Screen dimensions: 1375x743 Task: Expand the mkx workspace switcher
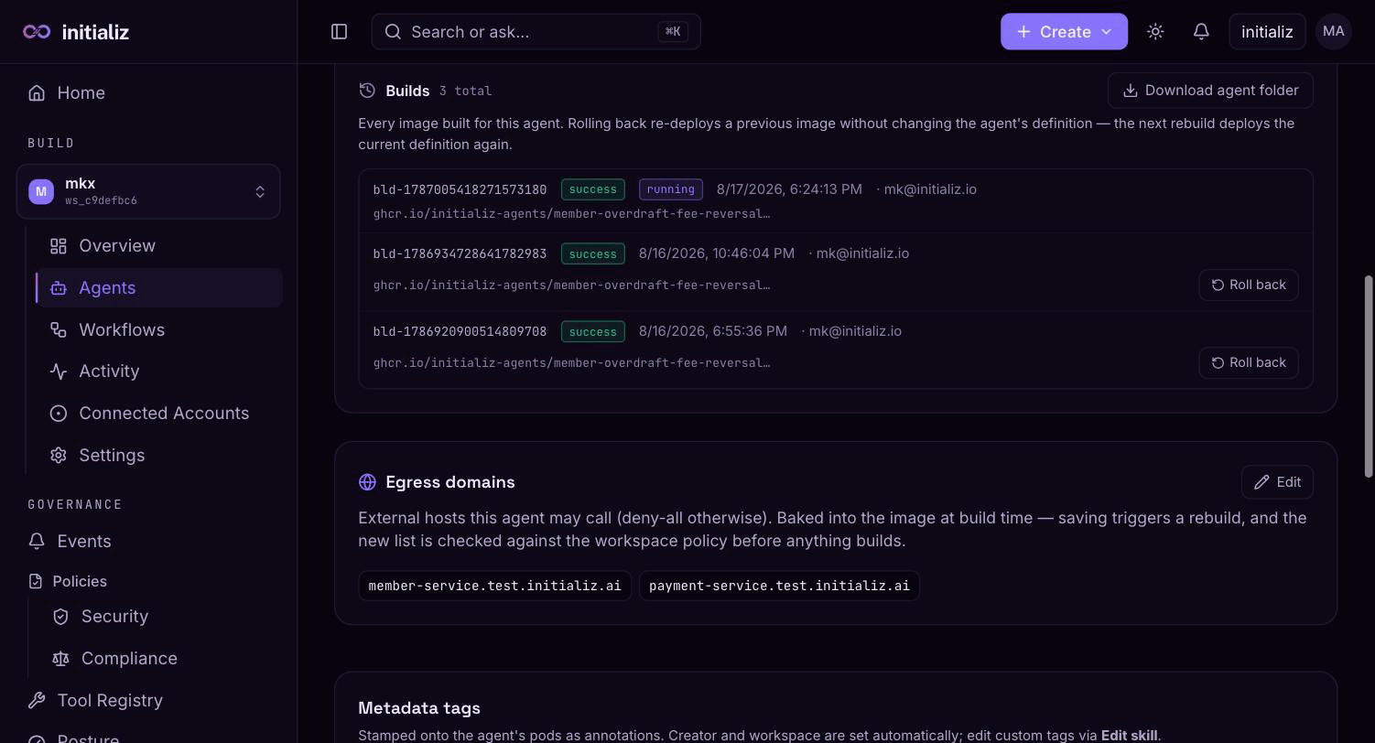(148, 192)
